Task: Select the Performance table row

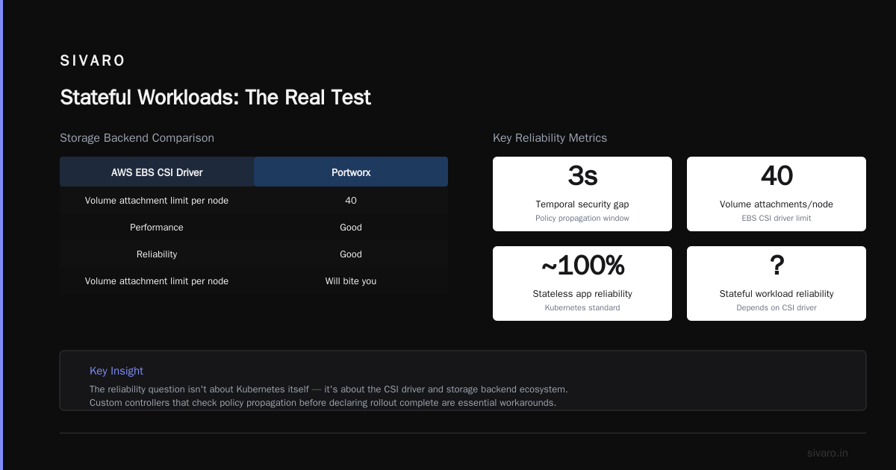Action: (x=254, y=227)
